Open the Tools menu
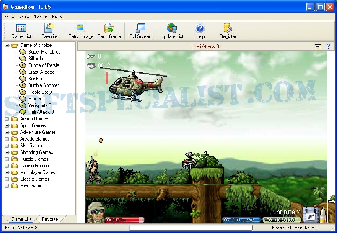The width and height of the screenshot is (337, 233). click(40, 17)
